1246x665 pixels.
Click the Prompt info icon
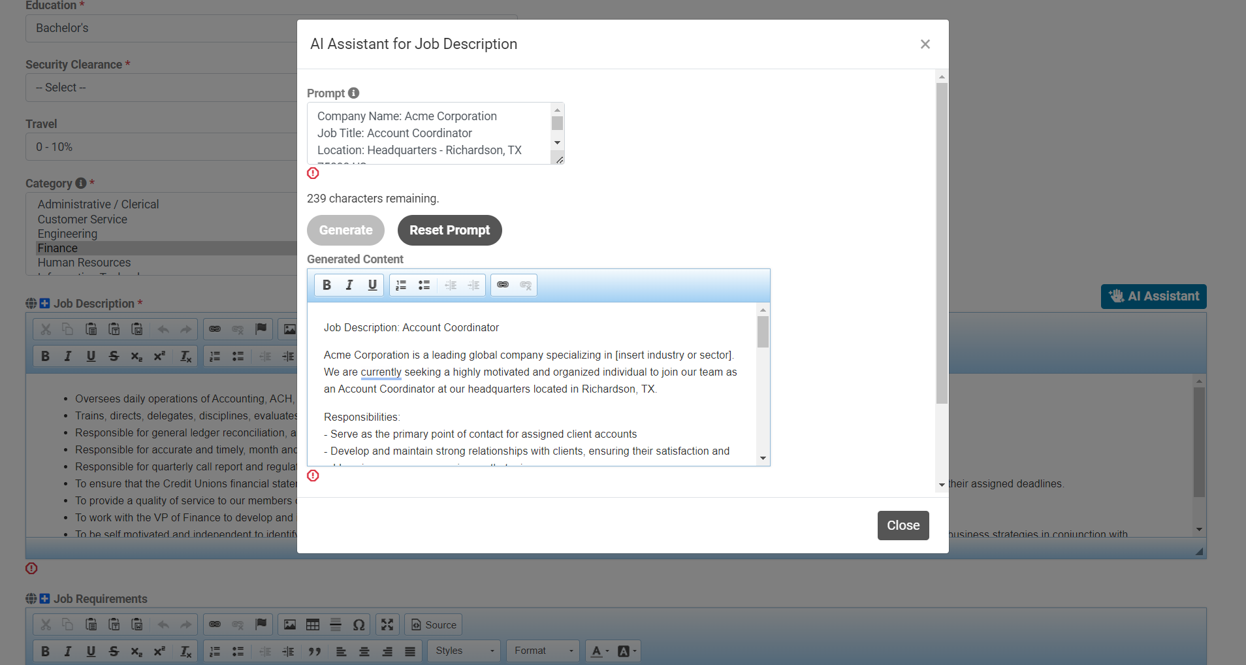[x=353, y=93]
